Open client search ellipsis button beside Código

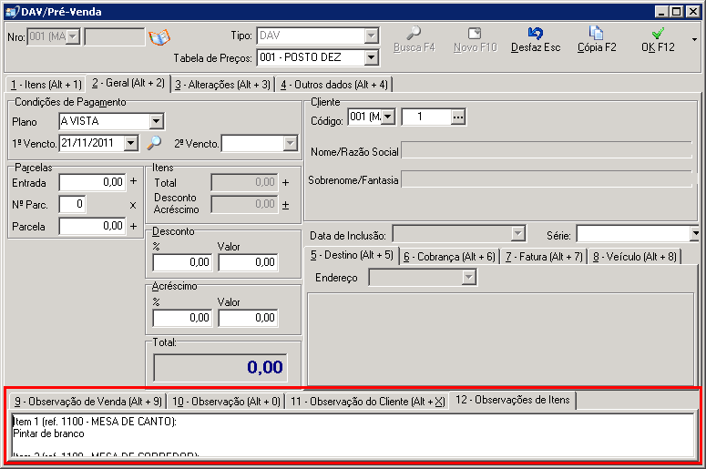(458, 117)
